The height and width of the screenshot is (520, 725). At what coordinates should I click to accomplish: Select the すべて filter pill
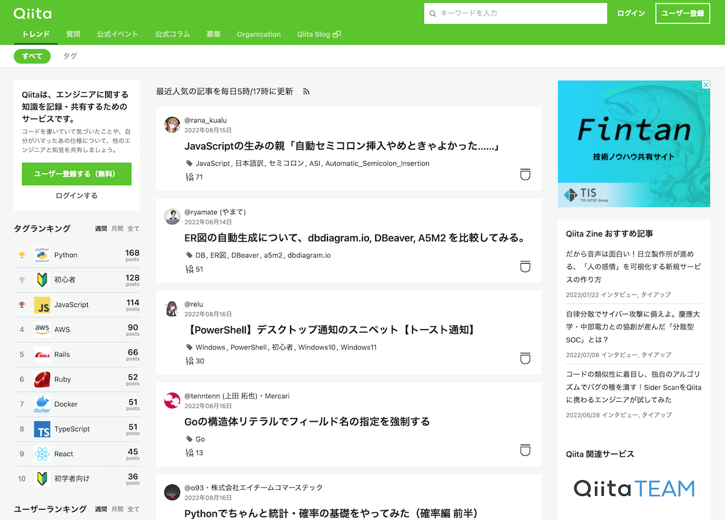coord(32,56)
